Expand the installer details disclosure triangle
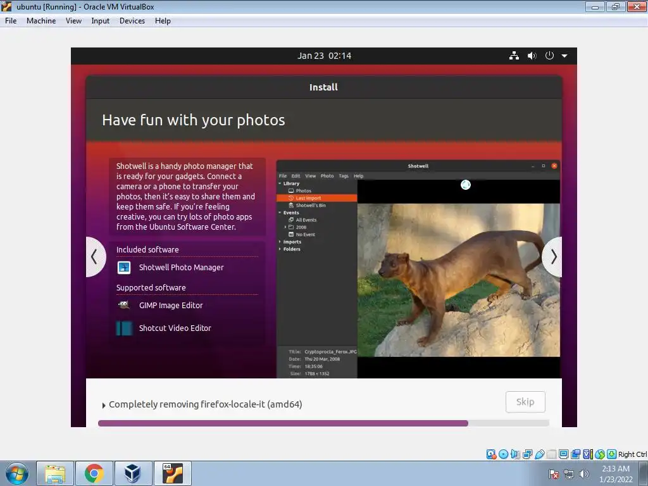The width and height of the screenshot is (648, 486). (x=104, y=406)
